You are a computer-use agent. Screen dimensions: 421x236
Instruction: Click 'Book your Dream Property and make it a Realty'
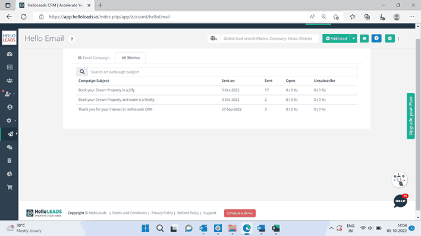tap(117, 100)
